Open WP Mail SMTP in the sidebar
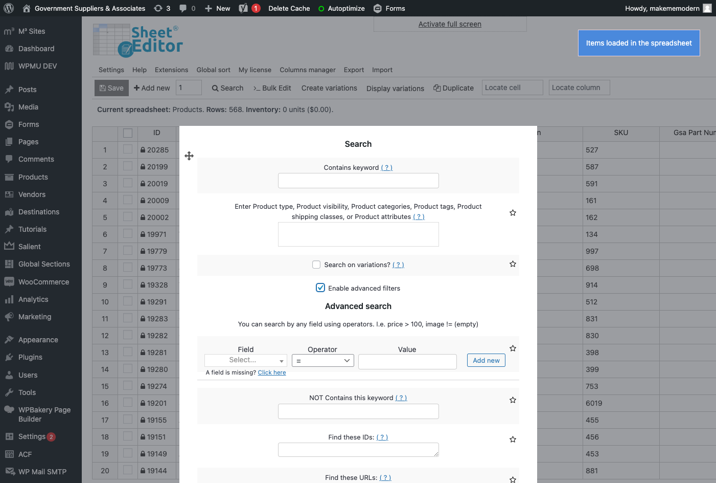This screenshot has height=483, width=716. click(42, 472)
